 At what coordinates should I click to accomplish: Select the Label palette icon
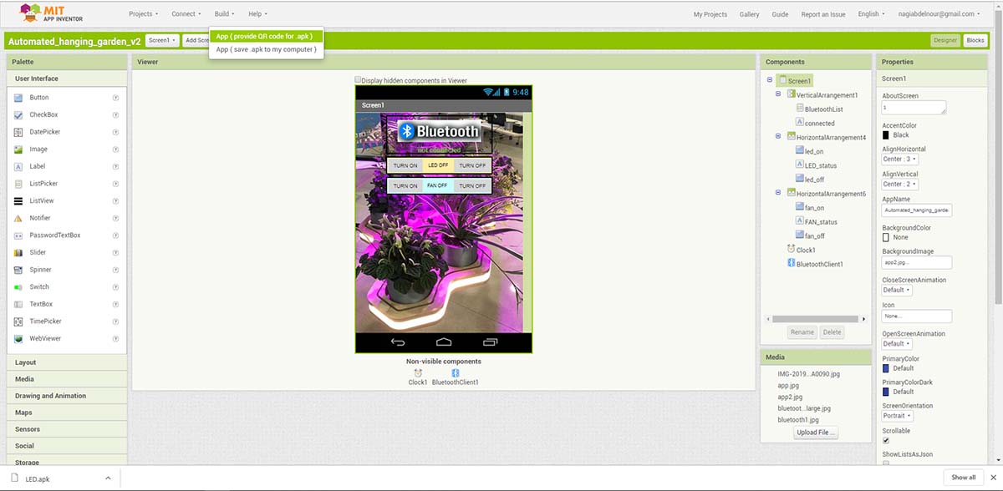(19, 166)
